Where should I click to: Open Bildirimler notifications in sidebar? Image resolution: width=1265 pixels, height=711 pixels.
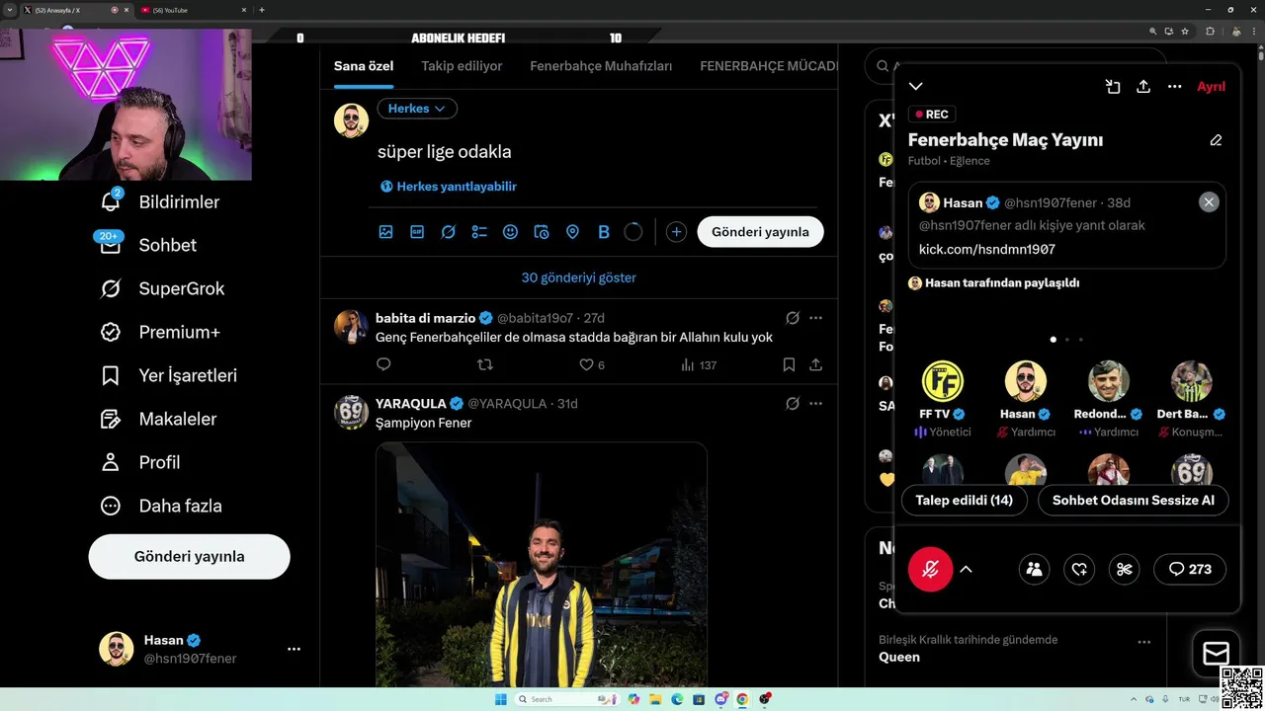pos(159,201)
